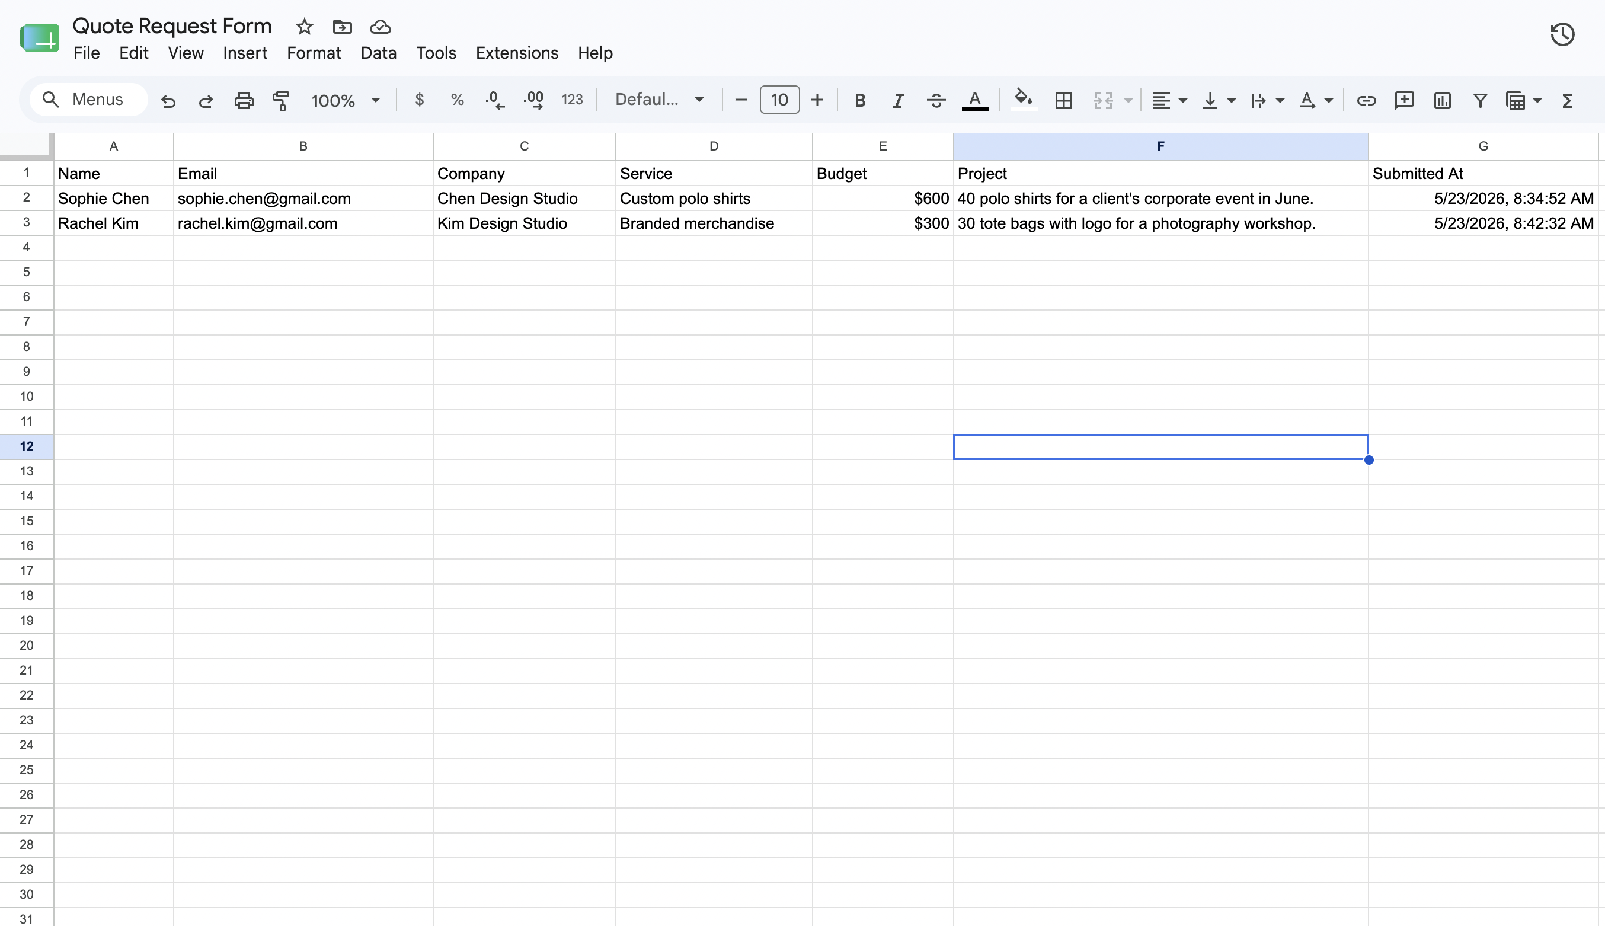
Task: Open the Default font dropdown
Action: click(659, 100)
